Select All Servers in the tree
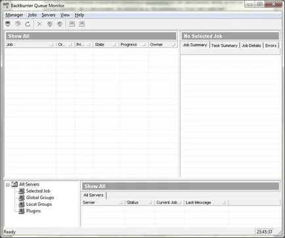Viewport: 285px width, 238px height. (x=30, y=184)
